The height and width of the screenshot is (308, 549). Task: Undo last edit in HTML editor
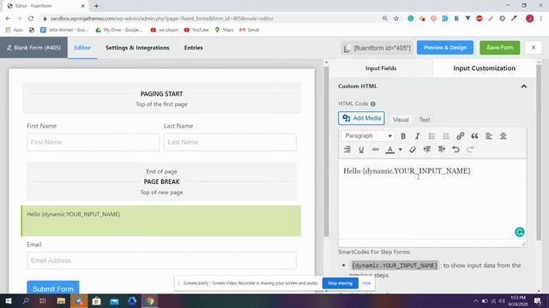click(x=455, y=150)
